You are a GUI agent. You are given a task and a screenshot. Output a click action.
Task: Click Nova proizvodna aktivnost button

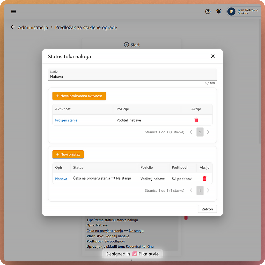(x=79, y=96)
